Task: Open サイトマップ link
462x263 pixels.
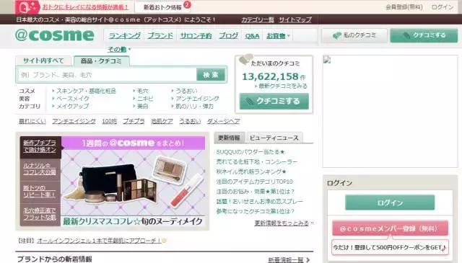Action: pyautogui.click(x=295, y=19)
